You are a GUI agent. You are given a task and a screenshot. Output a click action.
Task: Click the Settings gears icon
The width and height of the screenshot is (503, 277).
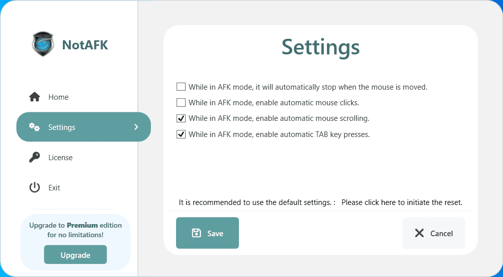(34, 127)
